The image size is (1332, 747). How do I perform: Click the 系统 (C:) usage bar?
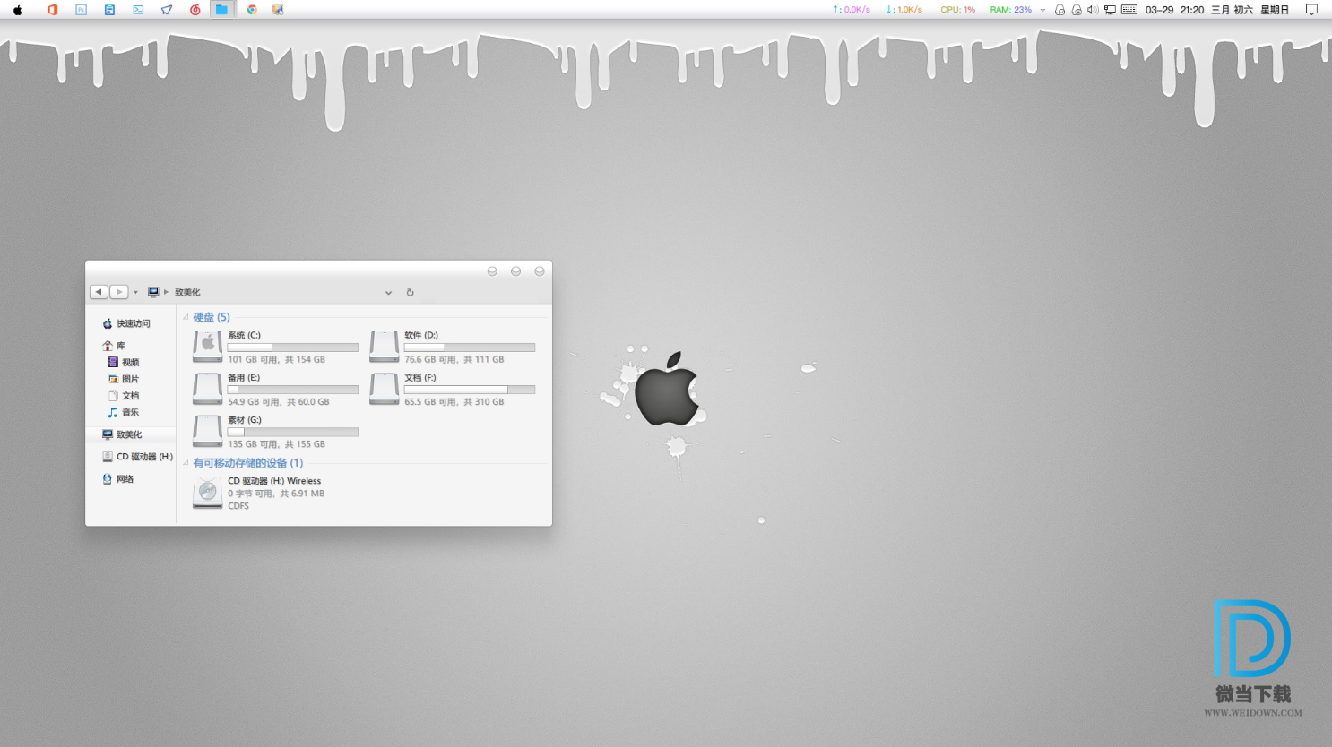tap(293, 348)
